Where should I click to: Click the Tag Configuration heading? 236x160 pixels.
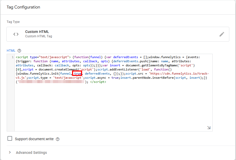point(23,7)
